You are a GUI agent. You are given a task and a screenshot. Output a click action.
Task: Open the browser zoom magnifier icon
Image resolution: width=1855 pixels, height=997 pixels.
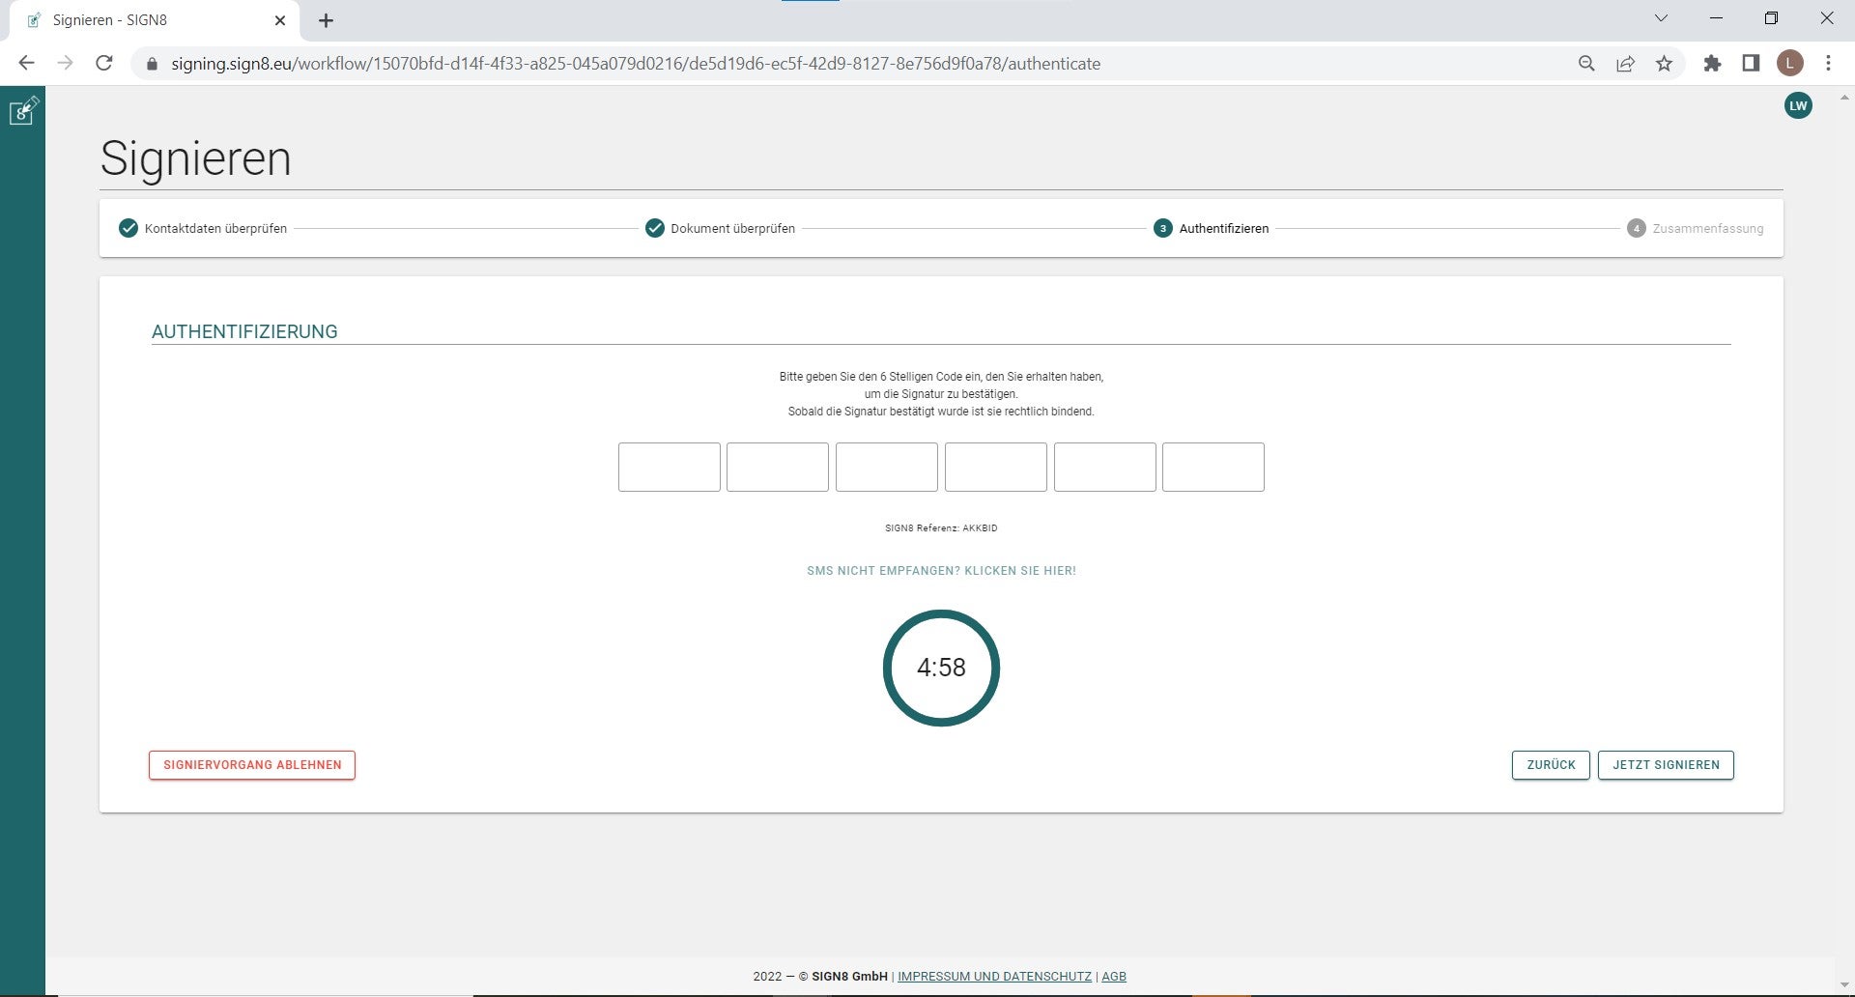coord(1586,64)
